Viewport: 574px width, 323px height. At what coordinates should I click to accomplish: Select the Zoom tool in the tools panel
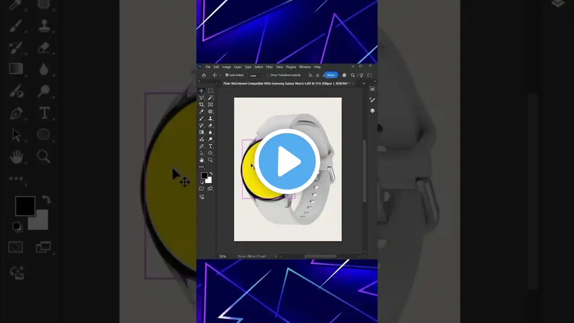pos(210,160)
